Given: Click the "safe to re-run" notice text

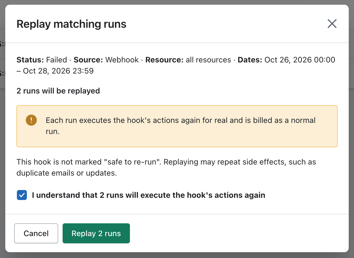Looking at the screenshot, I should 166,167.
